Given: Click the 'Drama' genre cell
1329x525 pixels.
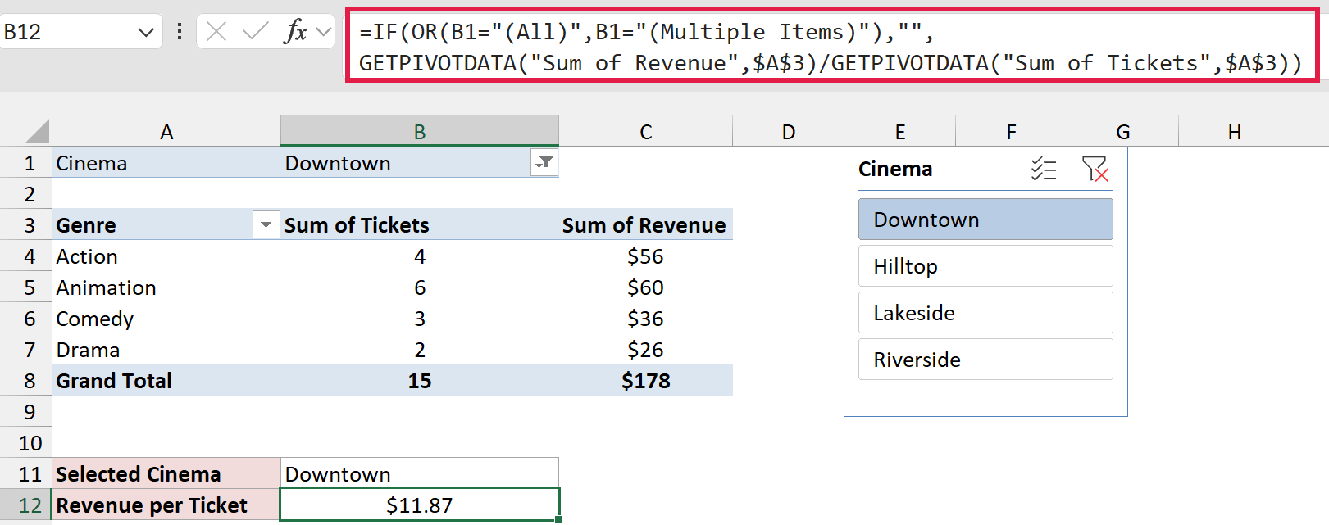Looking at the screenshot, I should pos(166,350).
